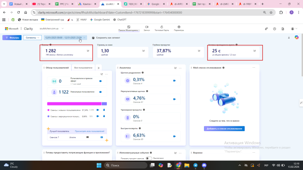Click the Copilot icon at top right
The width and height of the screenshot is (303, 170).
(x=297, y=37)
